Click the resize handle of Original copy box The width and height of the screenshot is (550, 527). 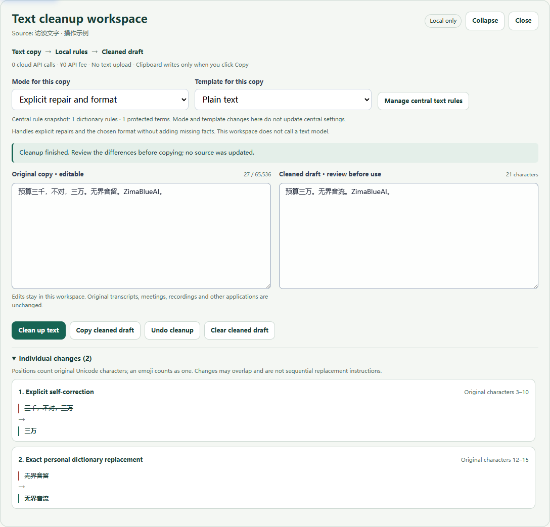(x=268, y=286)
